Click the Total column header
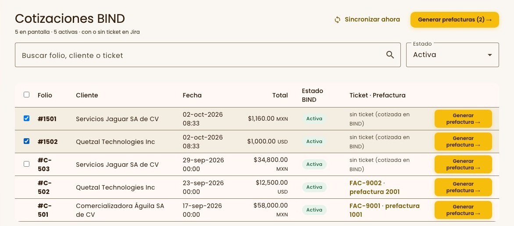Image resolution: width=514 pixels, height=226 pixels. click(x=280, y=95)
